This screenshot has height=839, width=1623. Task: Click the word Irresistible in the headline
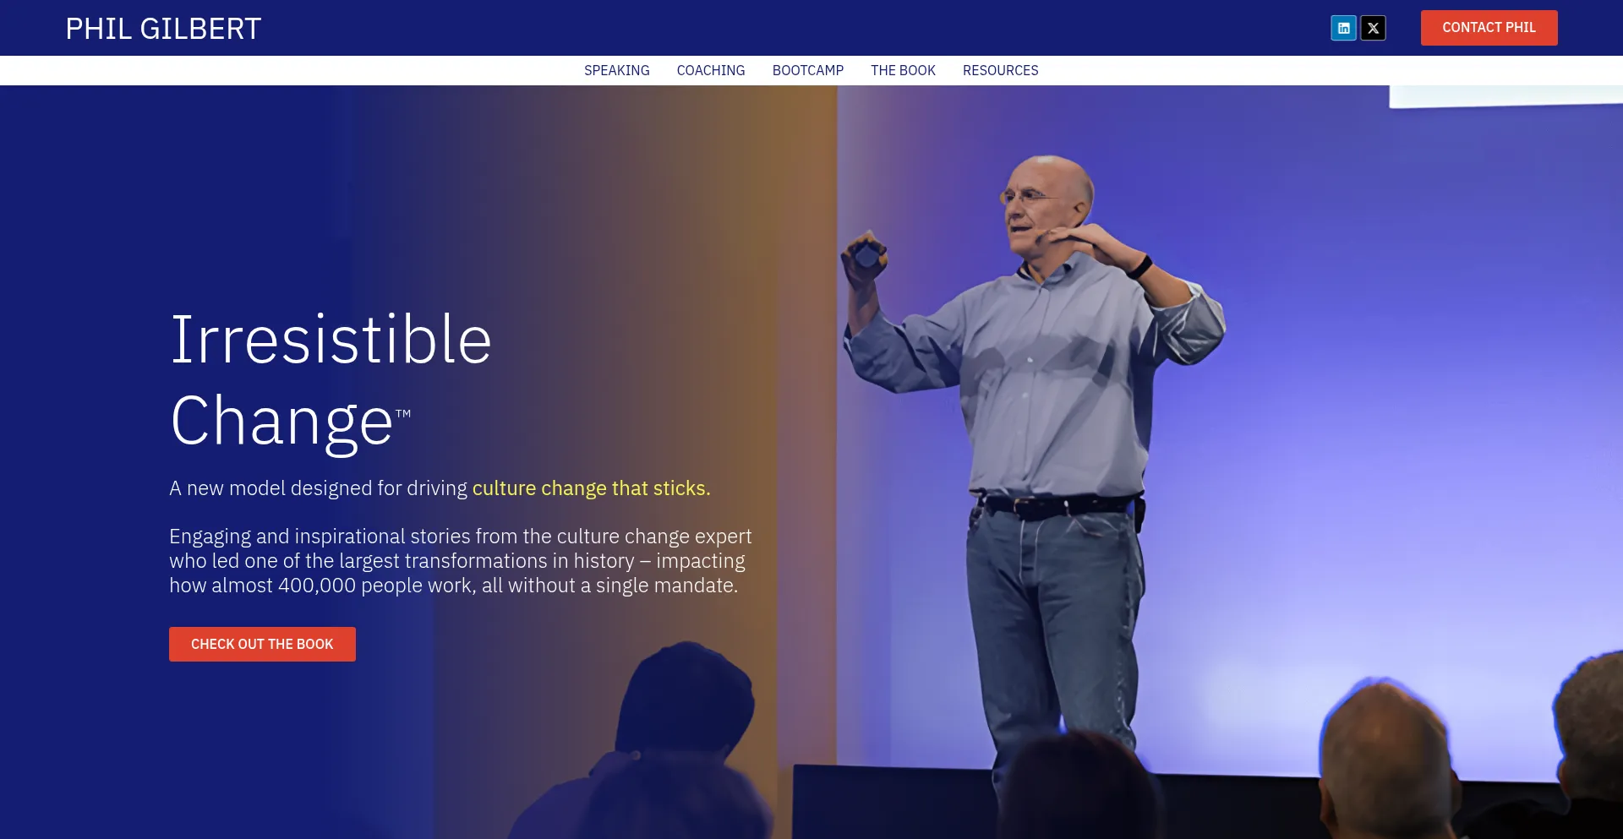coord(331,340)
